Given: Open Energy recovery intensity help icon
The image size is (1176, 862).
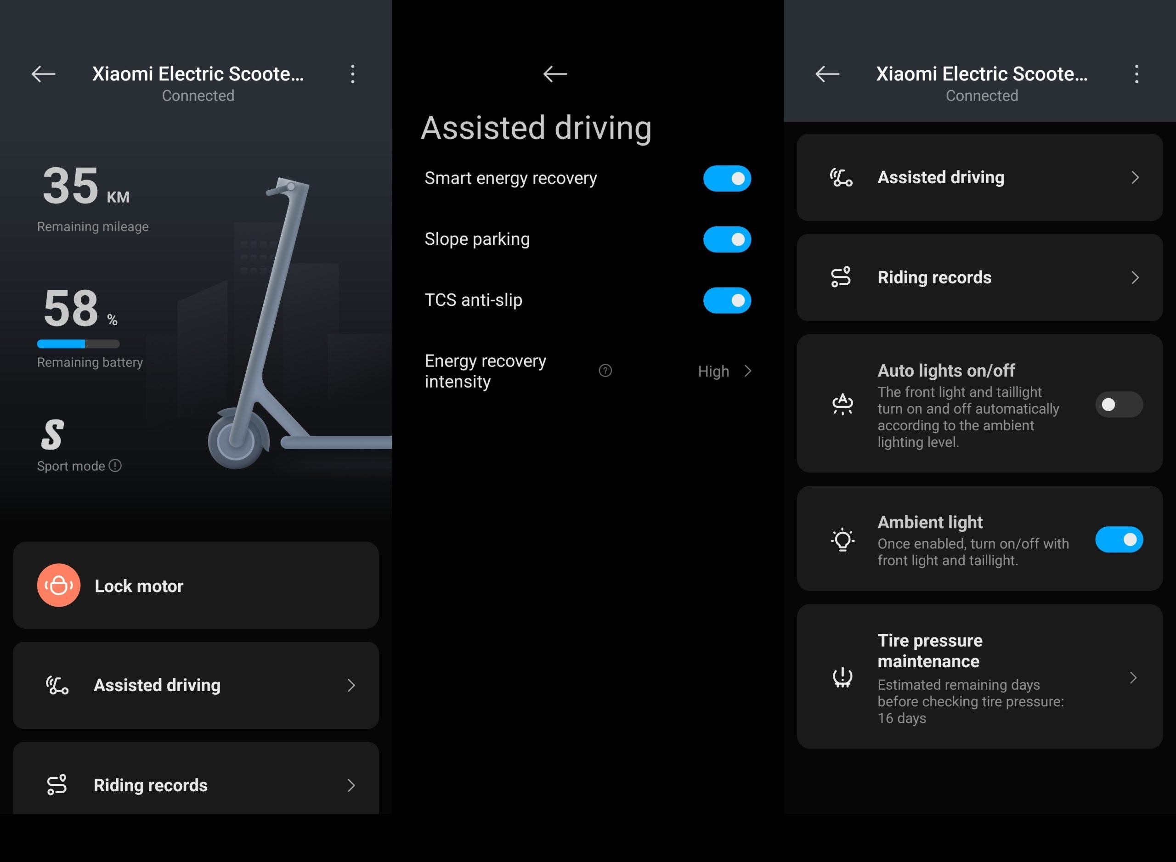Looking at the screenshot, I should click(605, 371).
